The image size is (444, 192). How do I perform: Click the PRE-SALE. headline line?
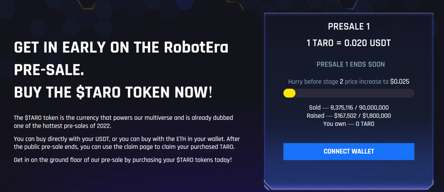(x=49, y=70)
